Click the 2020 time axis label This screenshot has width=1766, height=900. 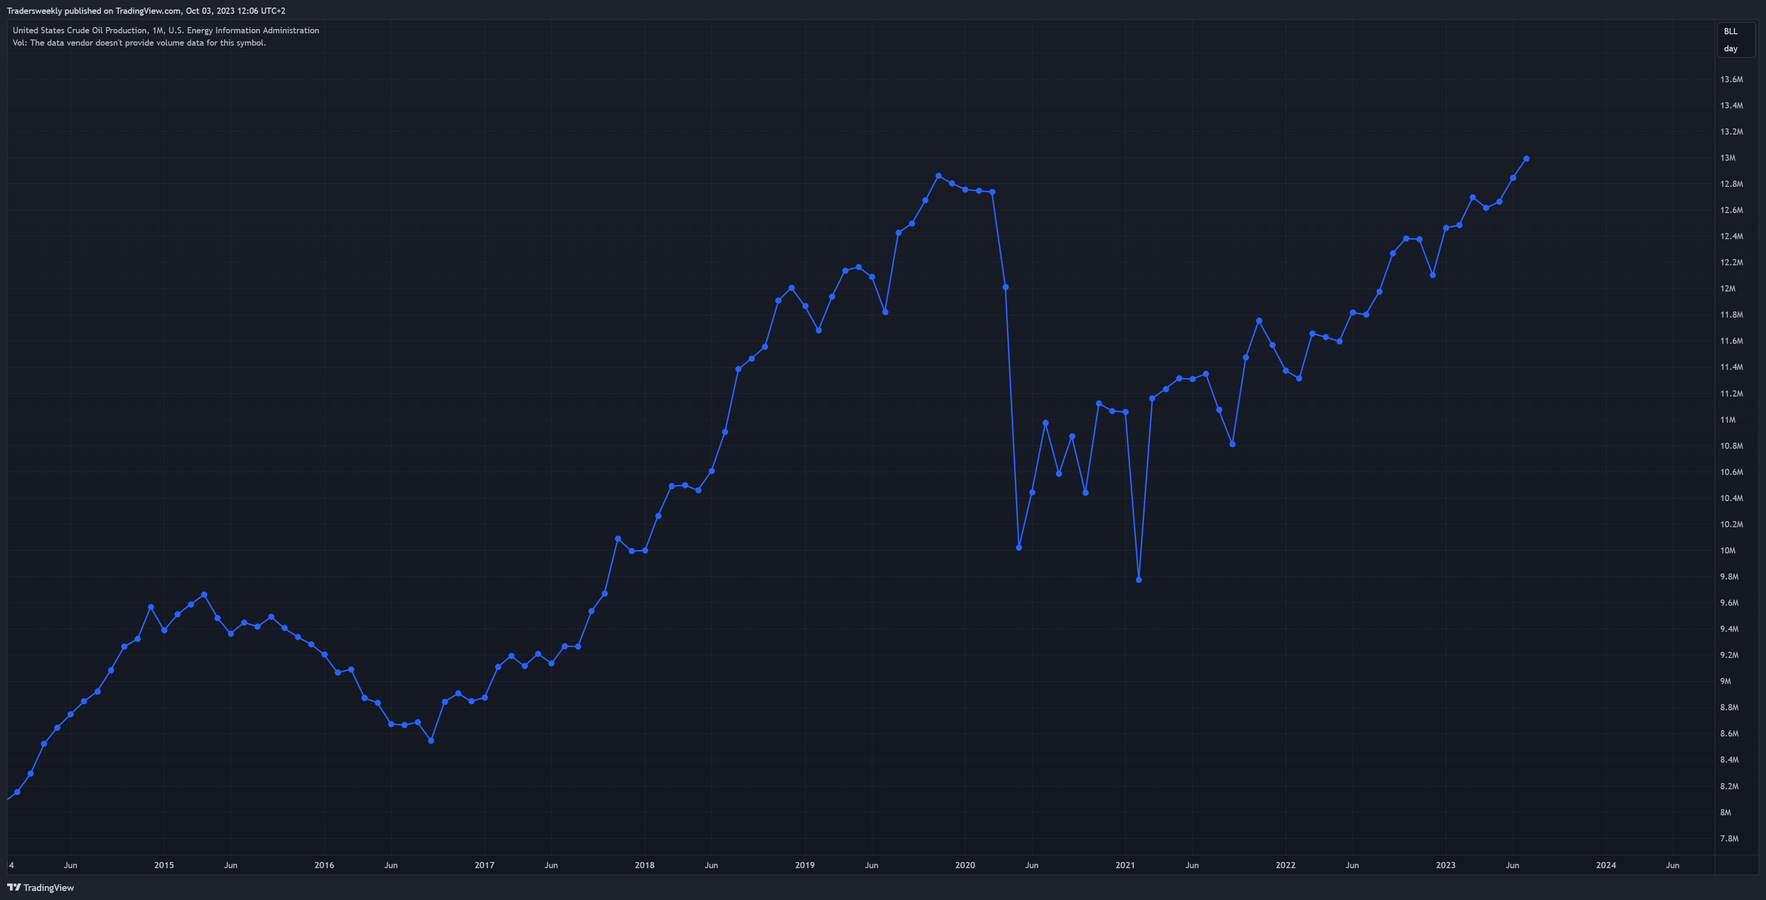tap(965, 865)
